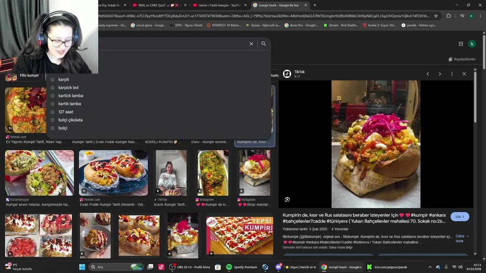Open Spotify Premium in taskbar
The height and width of the screenshot is (273, 486).
241,267
